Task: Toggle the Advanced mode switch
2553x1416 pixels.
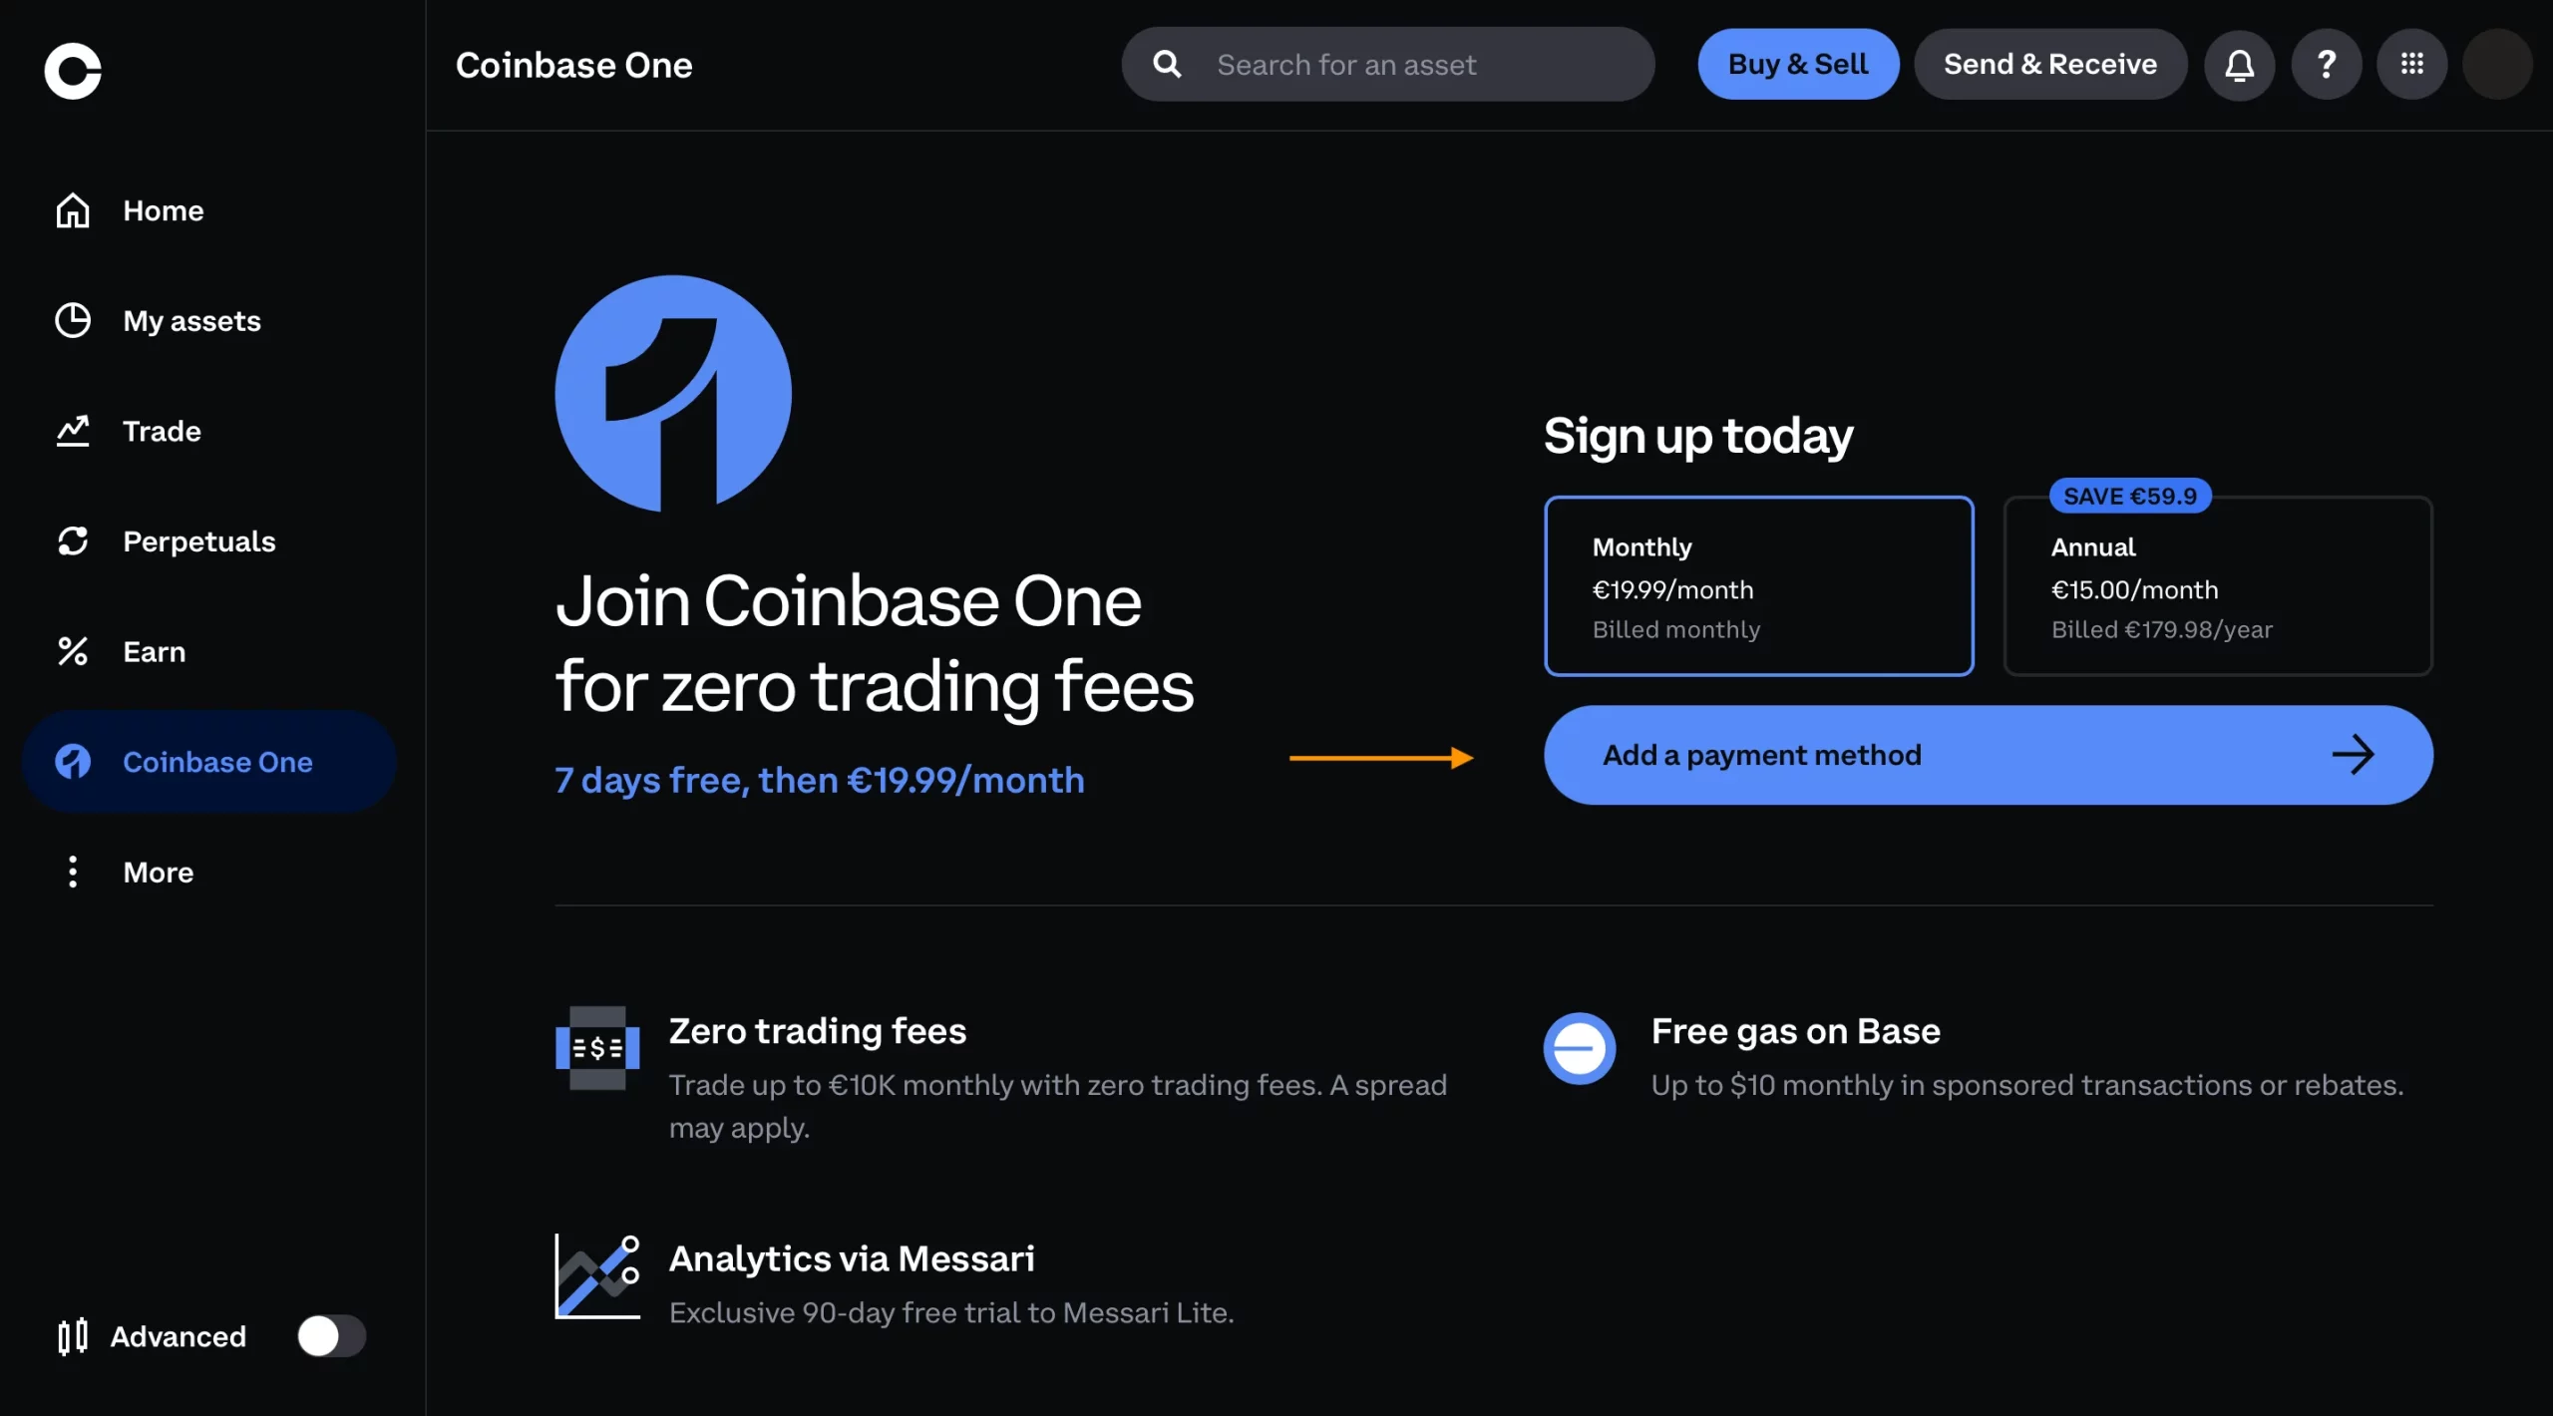Action: 329,1334
